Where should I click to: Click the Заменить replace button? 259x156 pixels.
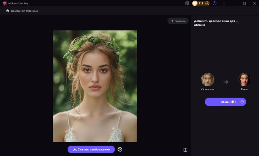[178, 21]
